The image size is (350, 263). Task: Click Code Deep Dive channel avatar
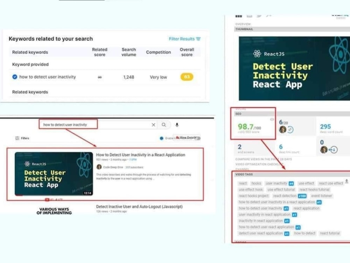99,167
